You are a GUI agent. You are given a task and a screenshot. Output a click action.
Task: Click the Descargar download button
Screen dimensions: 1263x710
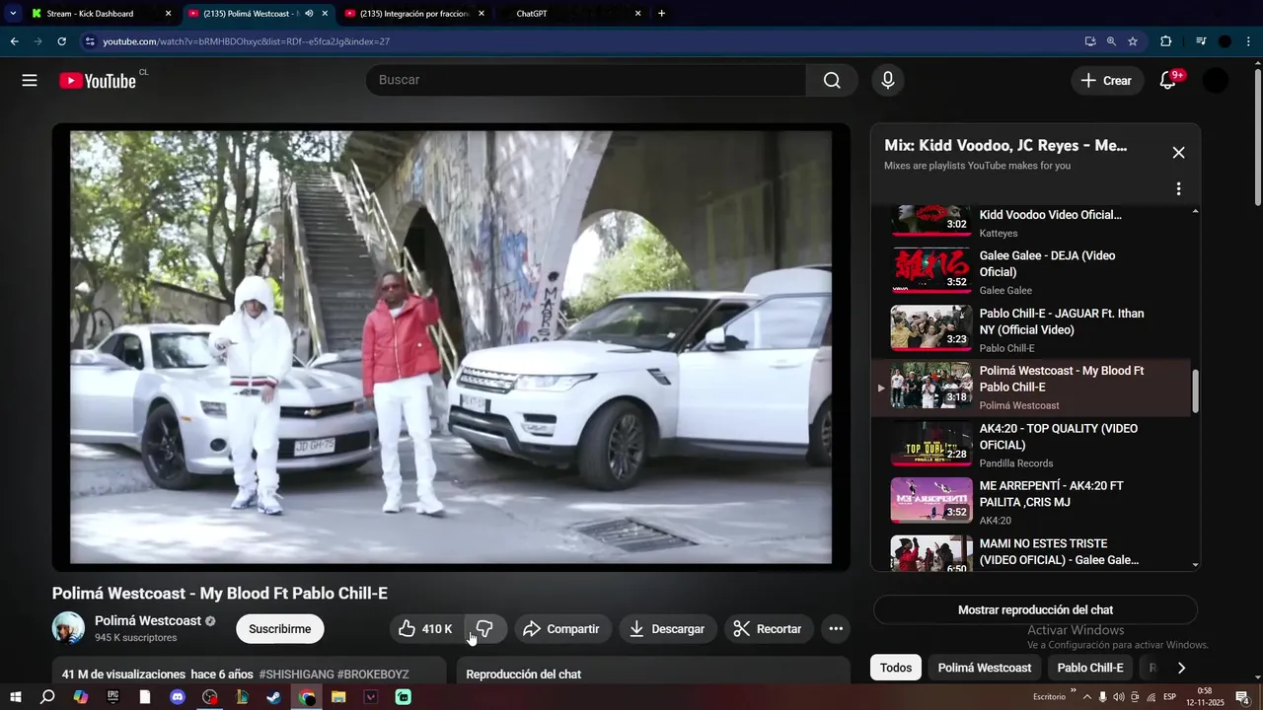668,629
